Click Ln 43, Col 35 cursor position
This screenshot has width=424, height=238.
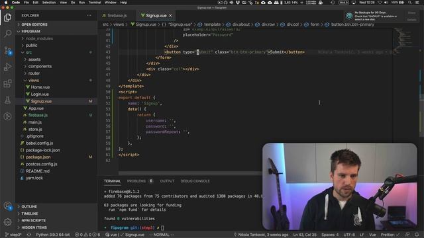pyautogui.click(x=305, y=235)
